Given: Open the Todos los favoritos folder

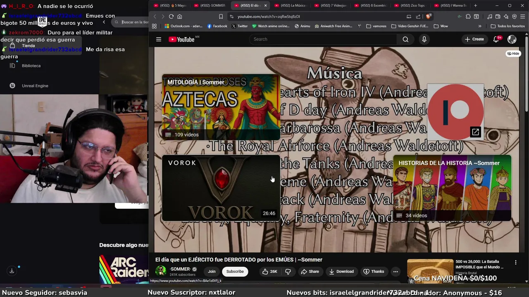Looking at the screenshot, I should pos(508,26).
